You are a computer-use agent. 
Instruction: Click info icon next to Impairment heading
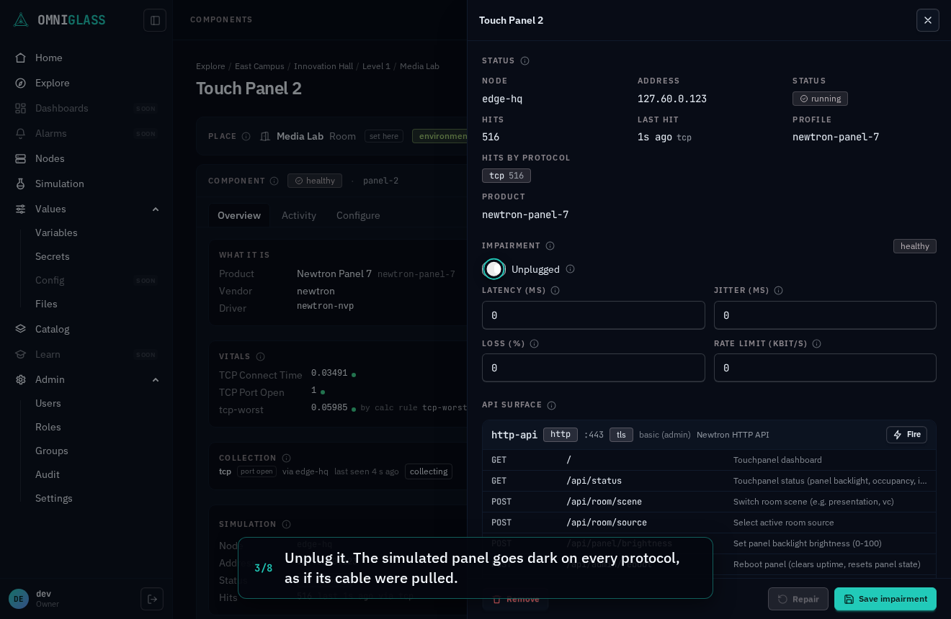click(550, 246)
